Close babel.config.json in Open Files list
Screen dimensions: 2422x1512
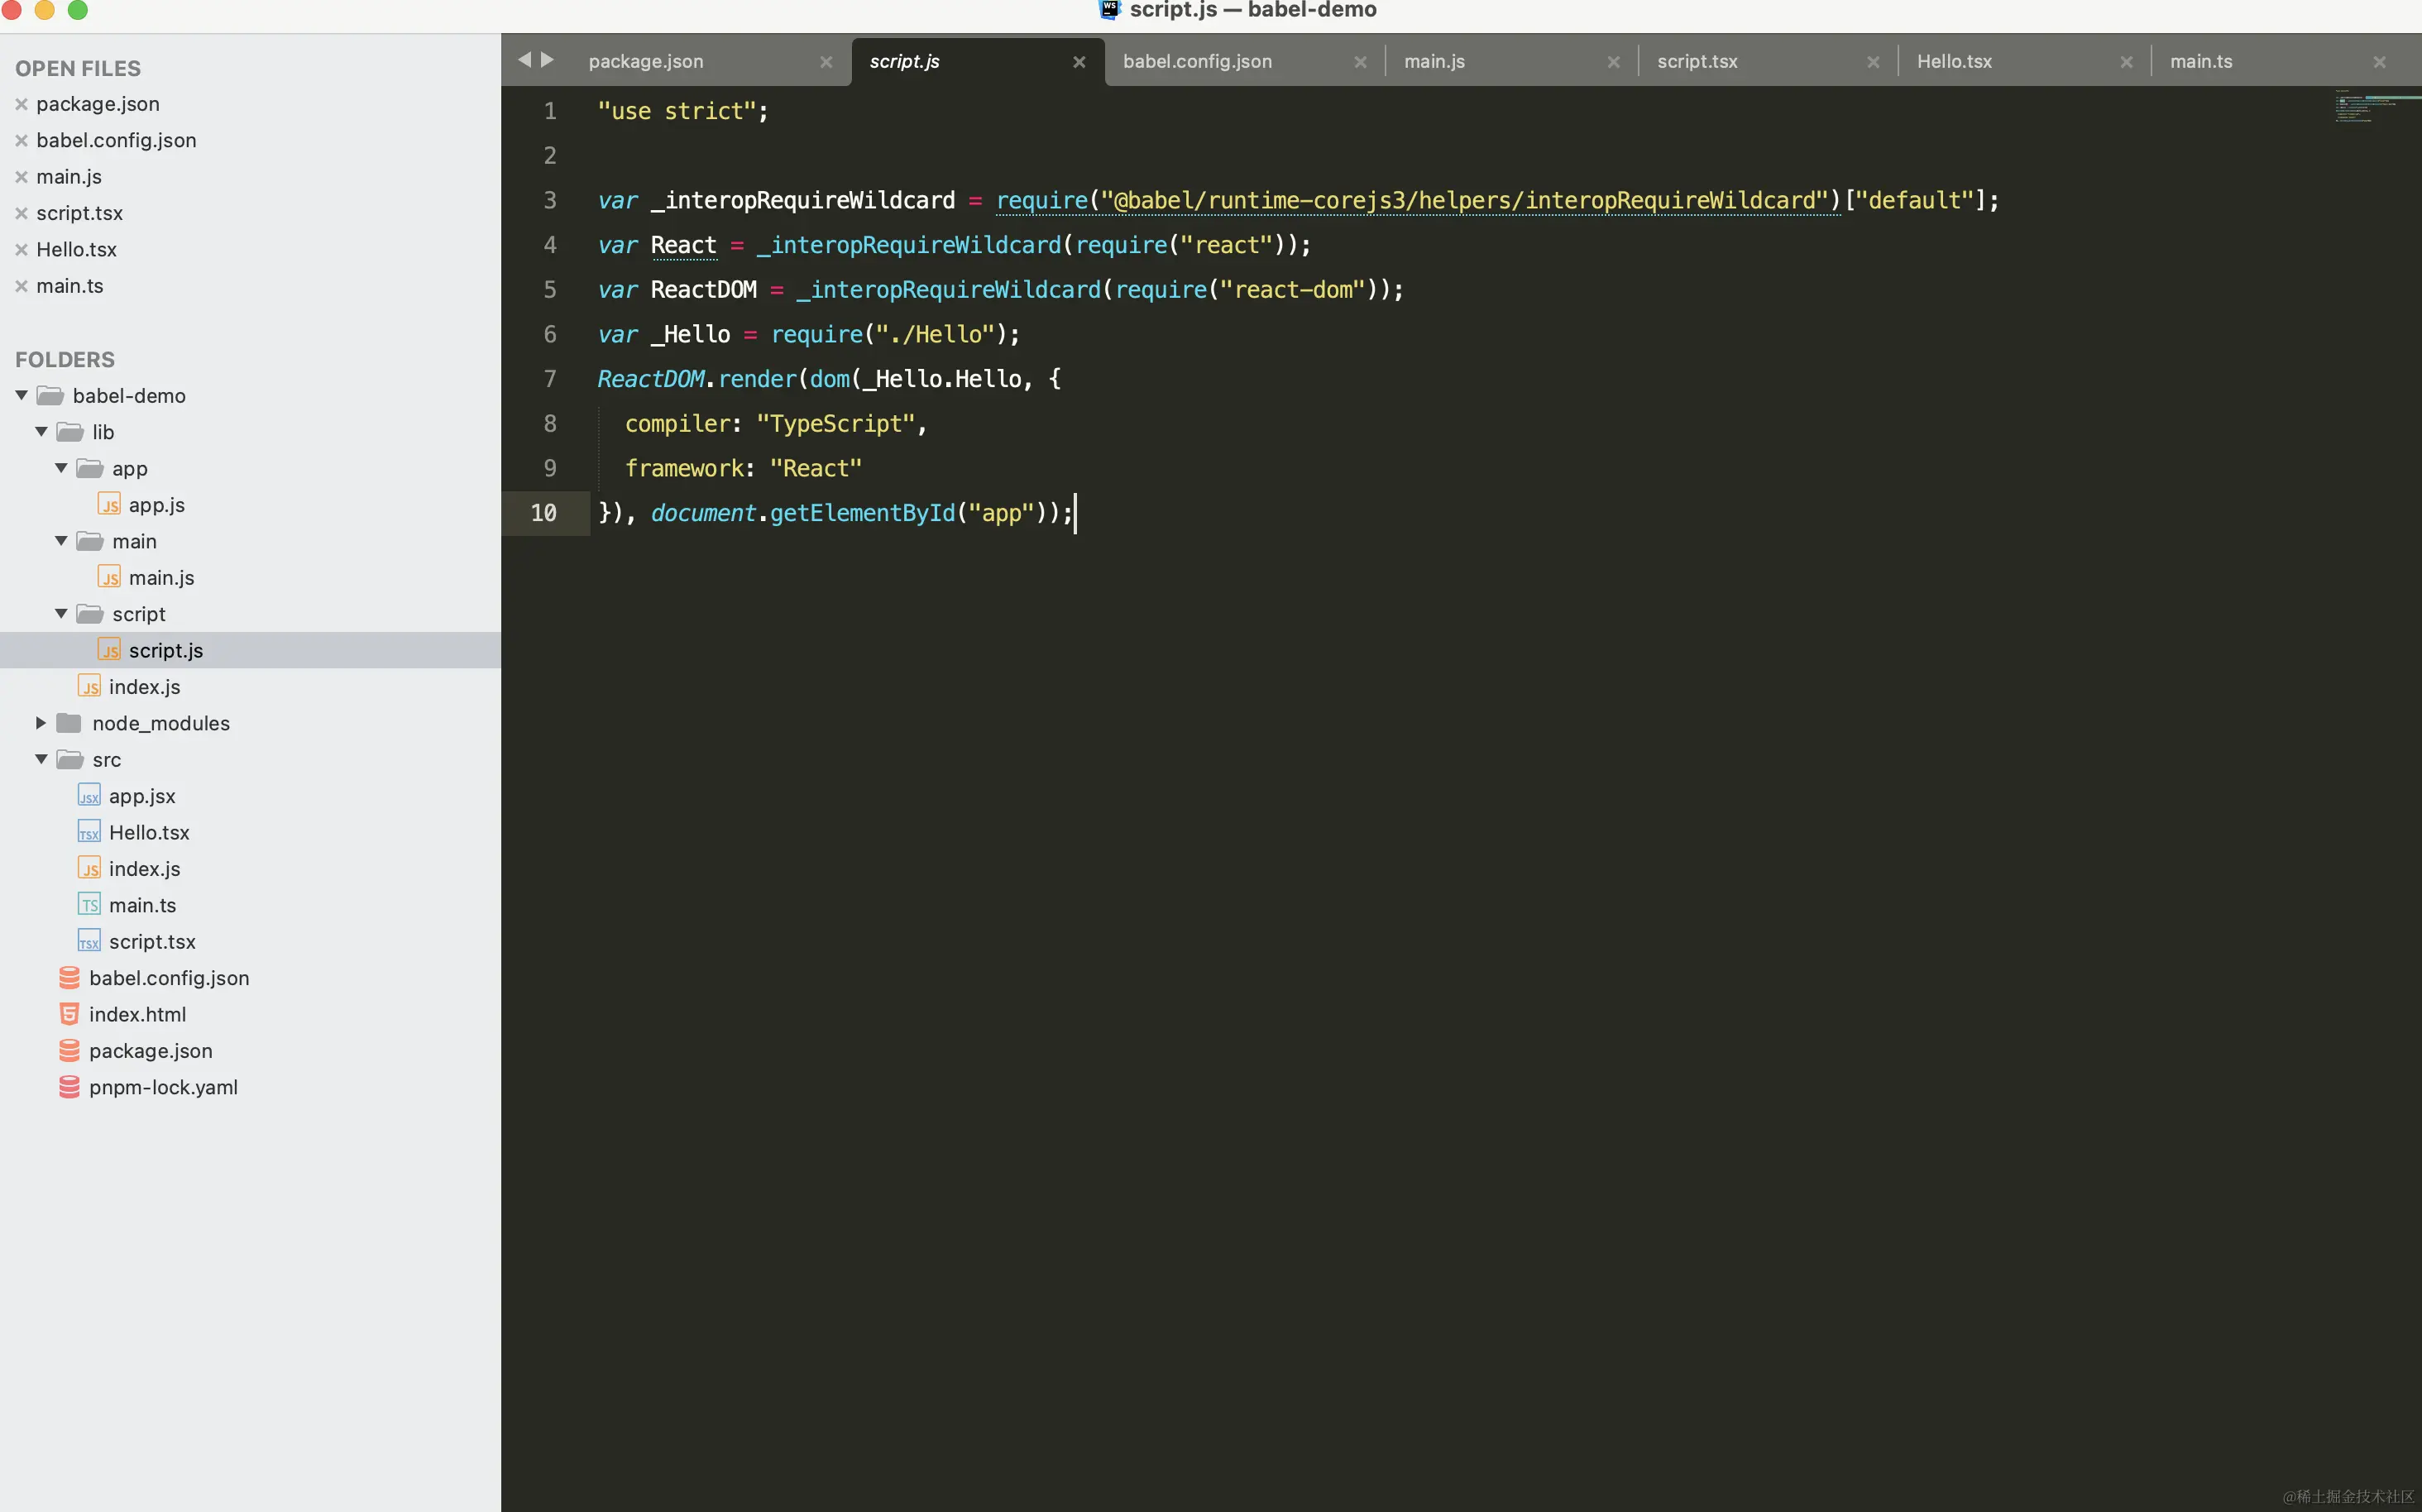21,140
